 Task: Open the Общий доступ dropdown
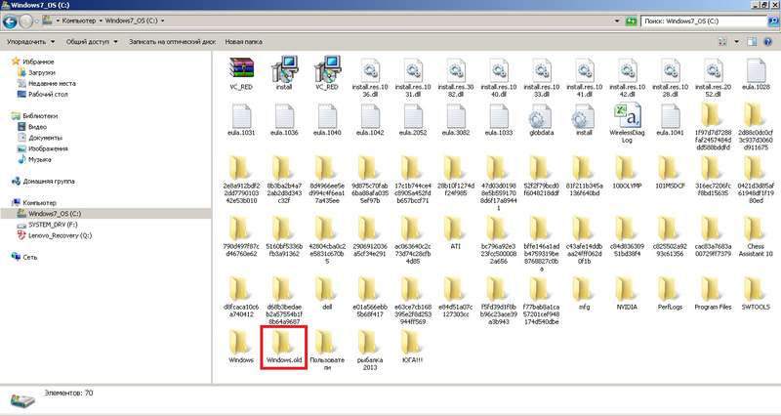[92, 42]
